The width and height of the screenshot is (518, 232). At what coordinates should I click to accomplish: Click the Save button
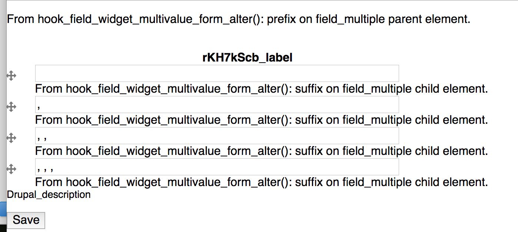tap(26, 220)
